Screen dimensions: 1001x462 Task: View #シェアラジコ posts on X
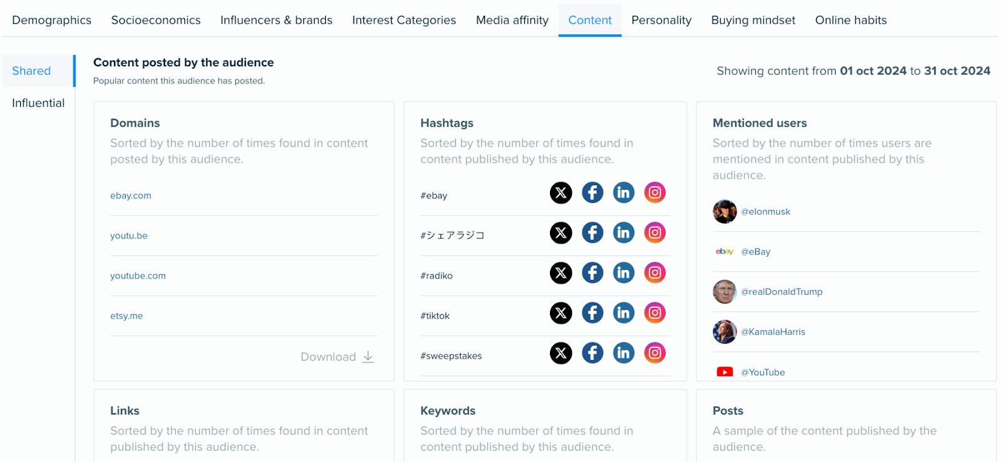561,232
